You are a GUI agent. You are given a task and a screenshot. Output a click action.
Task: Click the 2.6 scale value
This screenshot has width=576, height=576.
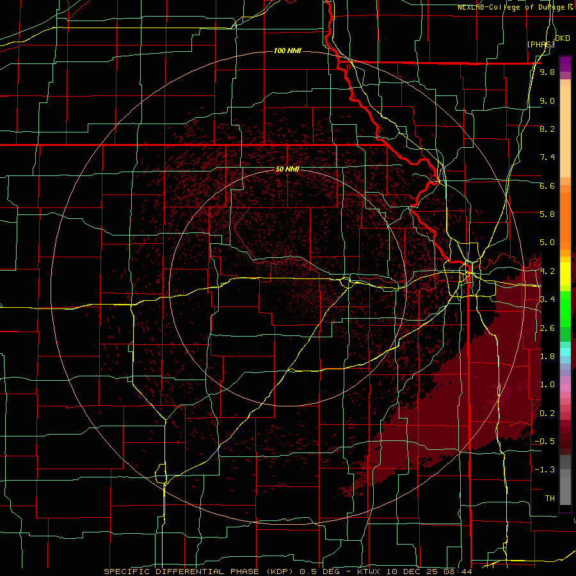tap(547, 328)
